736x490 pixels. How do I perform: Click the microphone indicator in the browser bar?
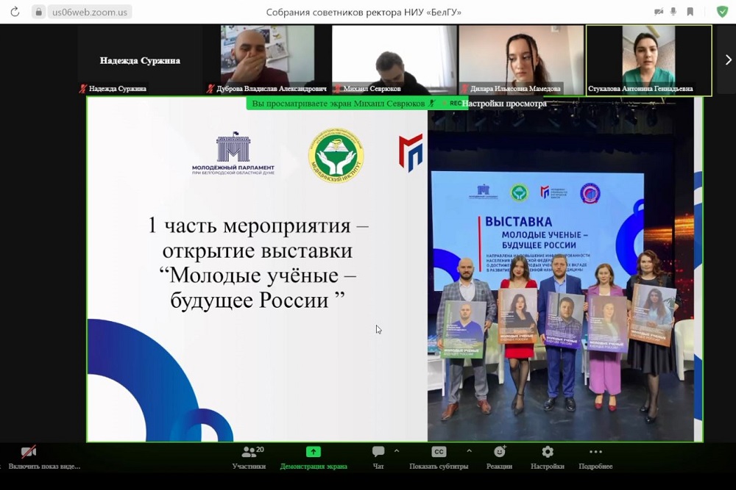point(673,12)
